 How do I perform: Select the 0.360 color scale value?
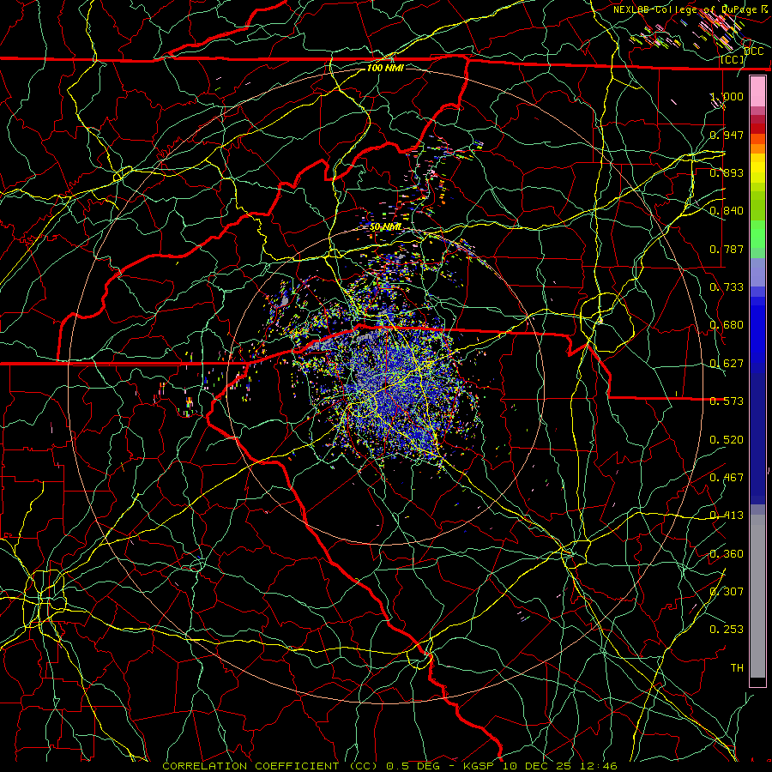(x=727, y=554)
